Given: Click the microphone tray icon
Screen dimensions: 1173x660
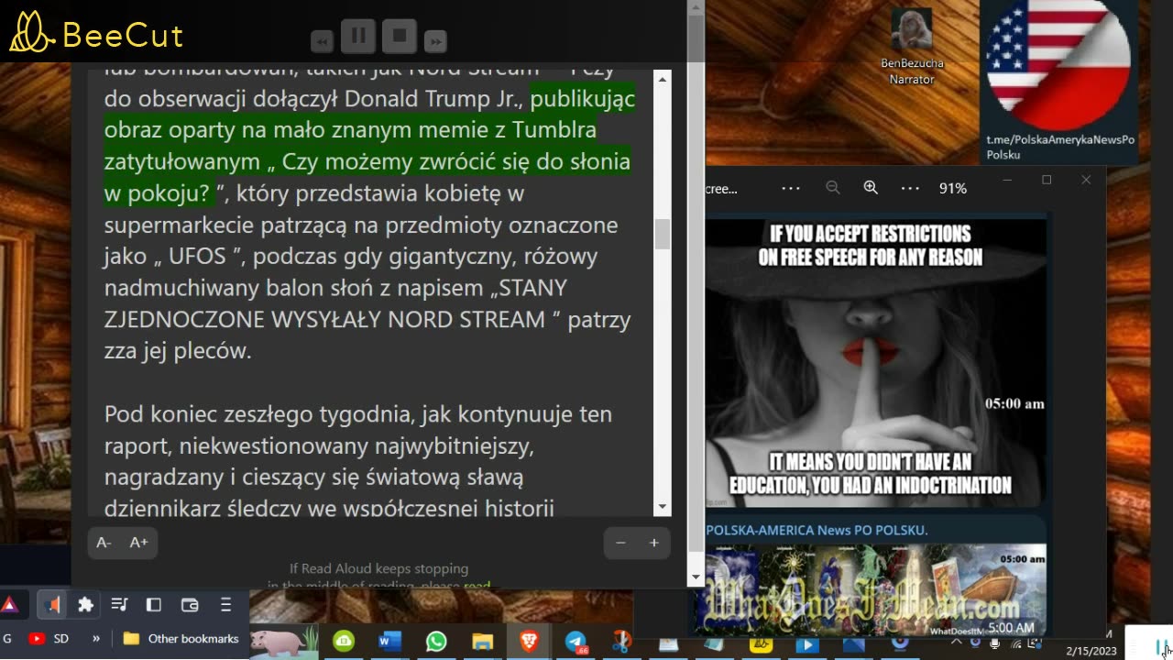Looking at the screenshot, I should pyautogui.click(x=995, y=644).
